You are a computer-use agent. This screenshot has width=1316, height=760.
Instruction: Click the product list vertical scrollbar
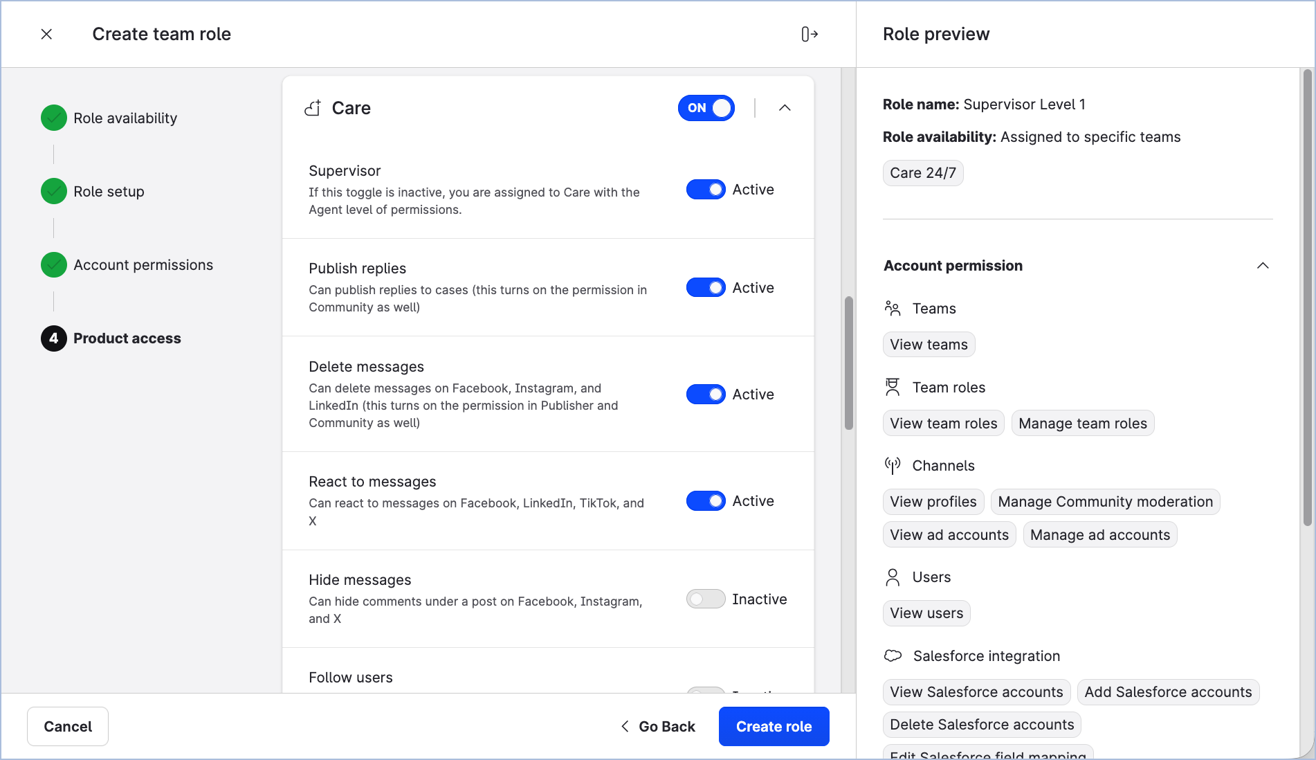tap(848, 363)
